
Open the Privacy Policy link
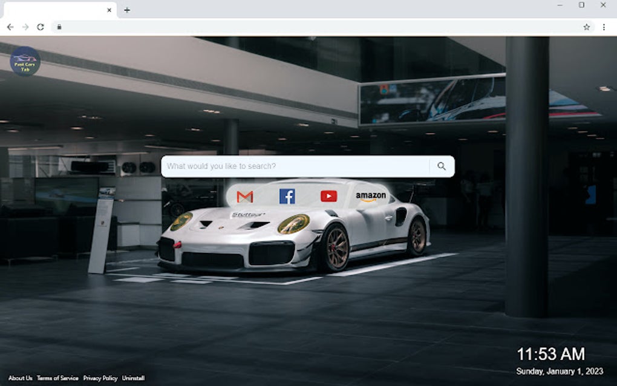coord(101,378)
